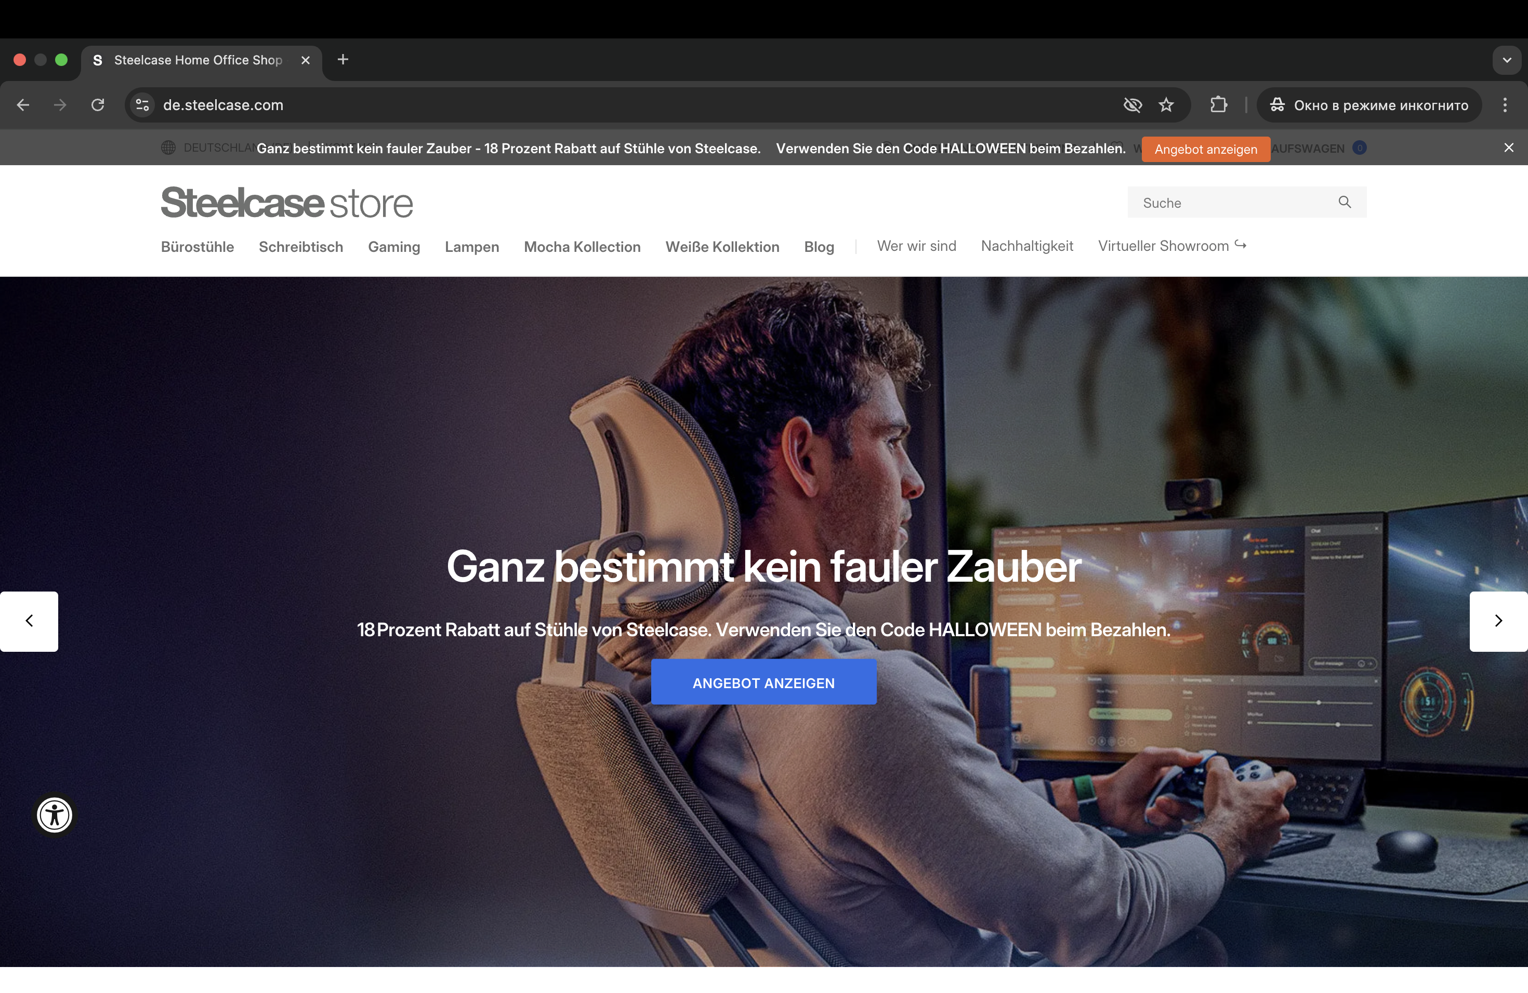This screenshot has width=1528, height=993.
Task: Click the site information icon in address bar
Action: pos(142,104)
